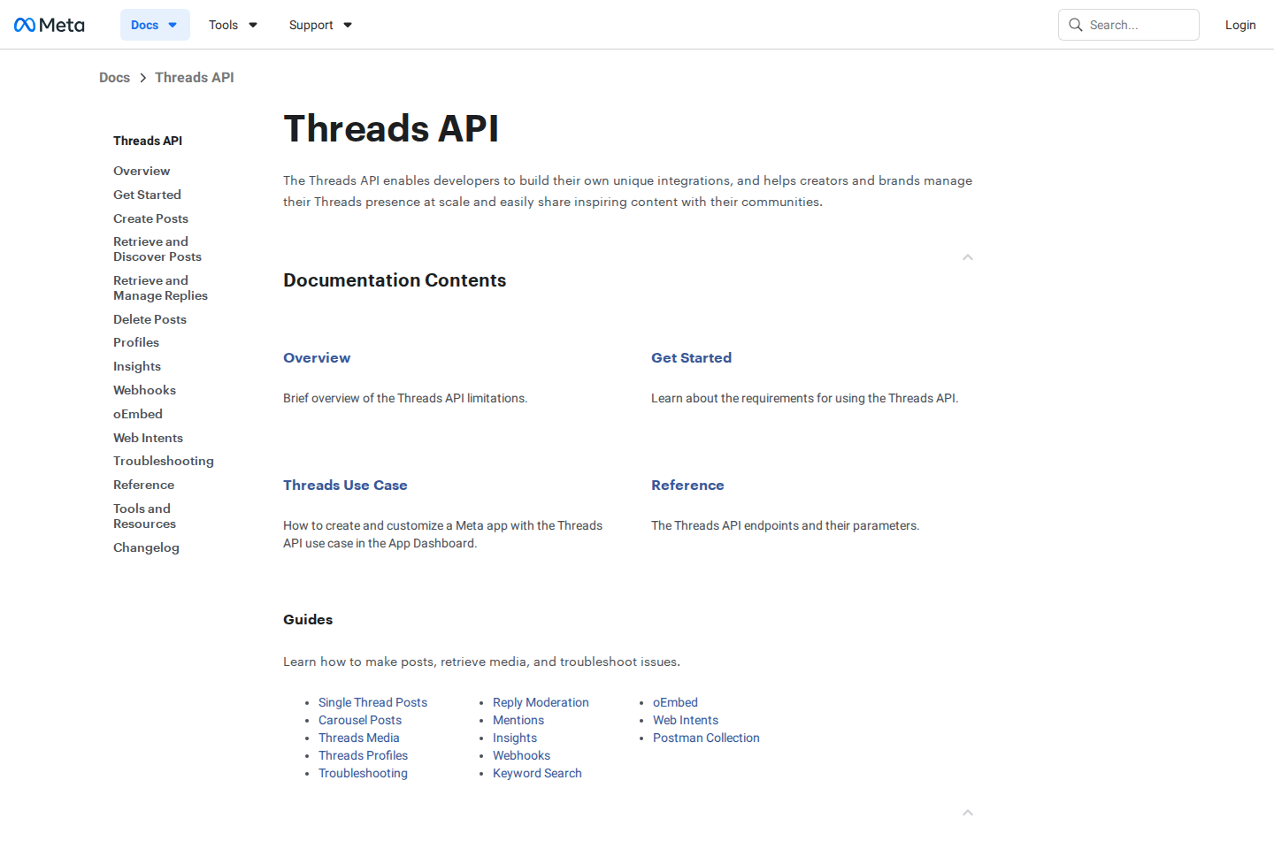1274x849 pixels.
Task: Focus the Search input field
Action: point(1129,25)
